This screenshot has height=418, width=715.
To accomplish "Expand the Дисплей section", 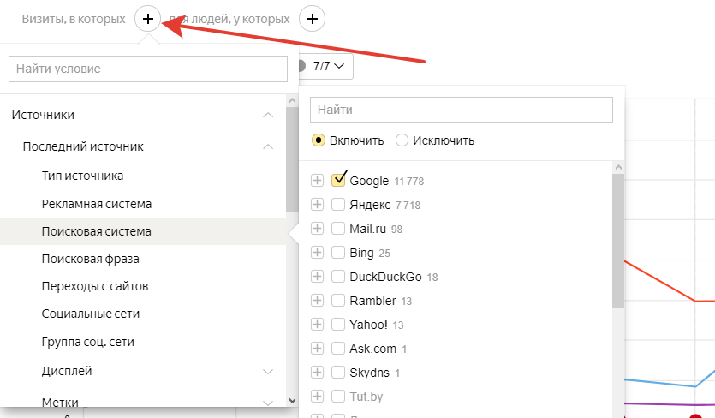I will tap(268, 372).
